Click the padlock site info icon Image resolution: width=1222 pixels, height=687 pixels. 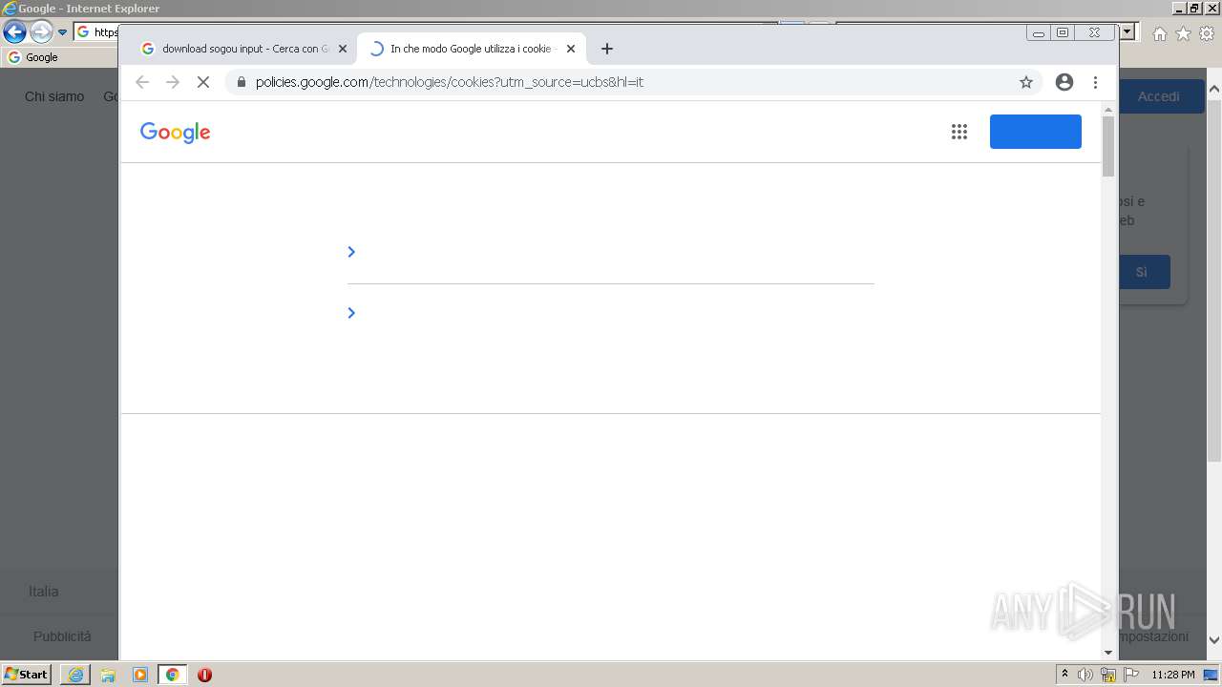pos(241,82)
